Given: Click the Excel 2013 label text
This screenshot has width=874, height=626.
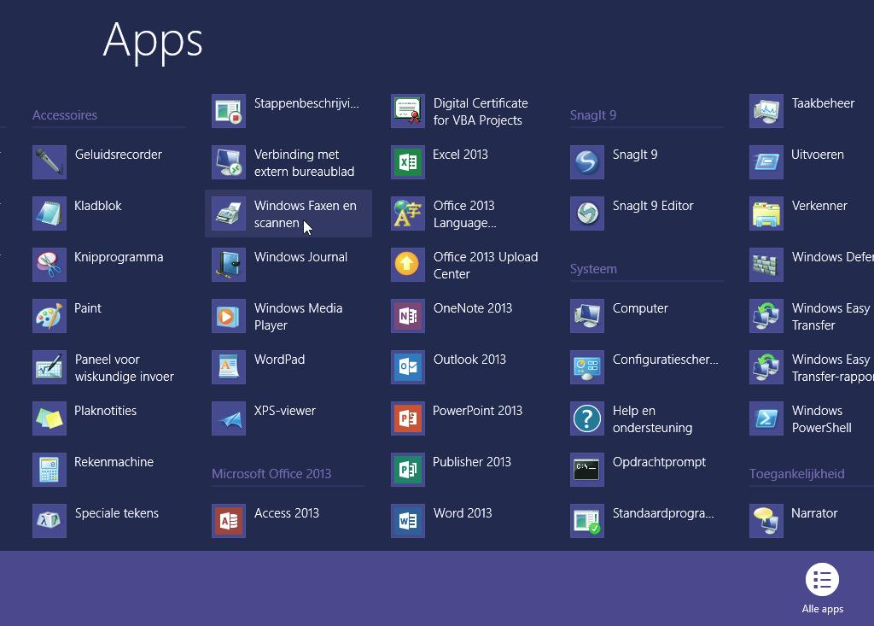Looking at the screenshot, I should (x=460, y=155).
